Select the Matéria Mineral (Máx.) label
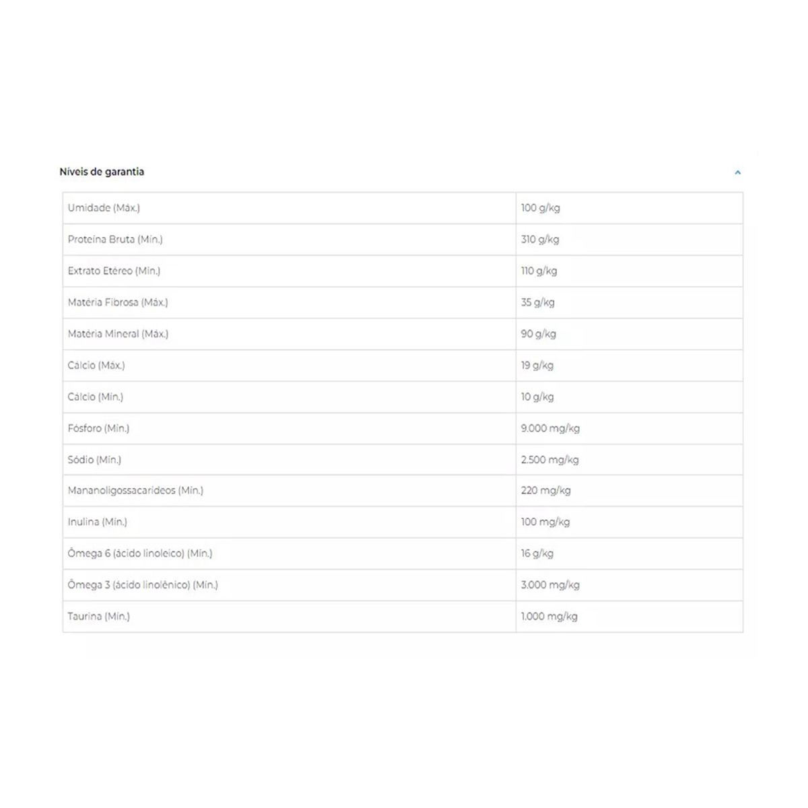 (x=118, y=334)
